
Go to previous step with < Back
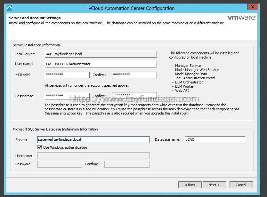pos(190,185)
